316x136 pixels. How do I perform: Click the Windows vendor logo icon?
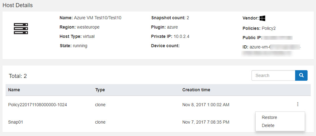[x=262, y=18]
